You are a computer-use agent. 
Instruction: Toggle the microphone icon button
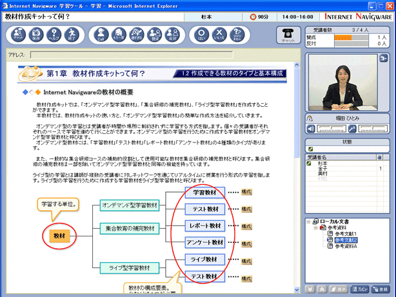(x=352, y=129)
